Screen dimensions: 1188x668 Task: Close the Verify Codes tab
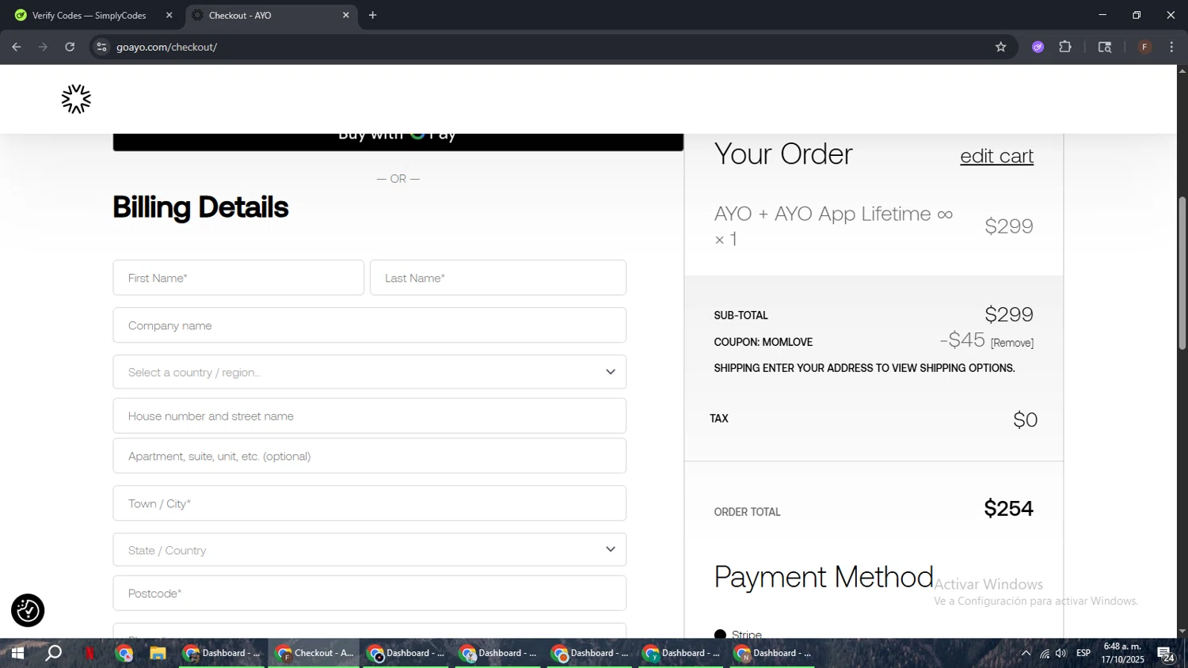click(169, 15)
